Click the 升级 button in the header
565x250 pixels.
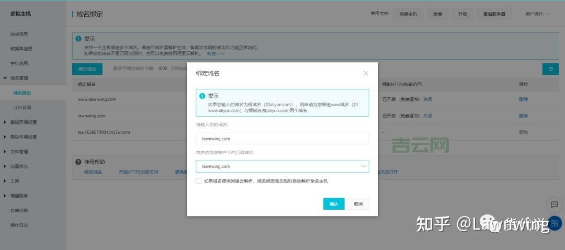coord(462,14)
